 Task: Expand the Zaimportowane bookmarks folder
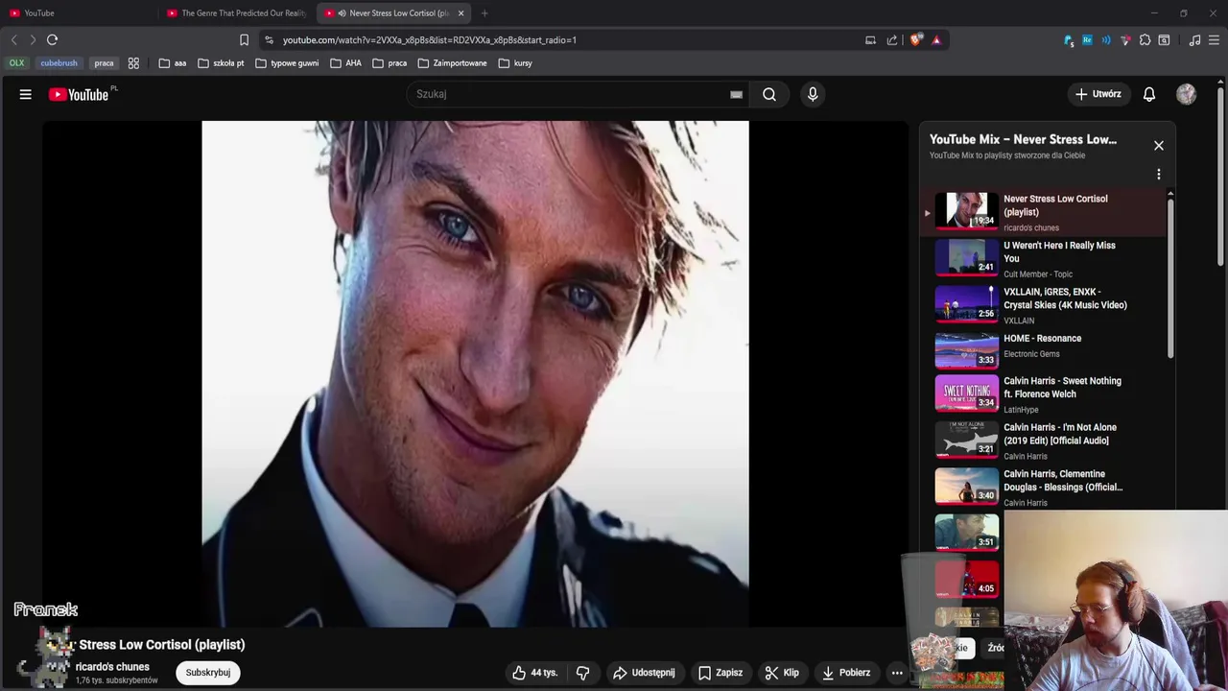click(x=452, y=63)
